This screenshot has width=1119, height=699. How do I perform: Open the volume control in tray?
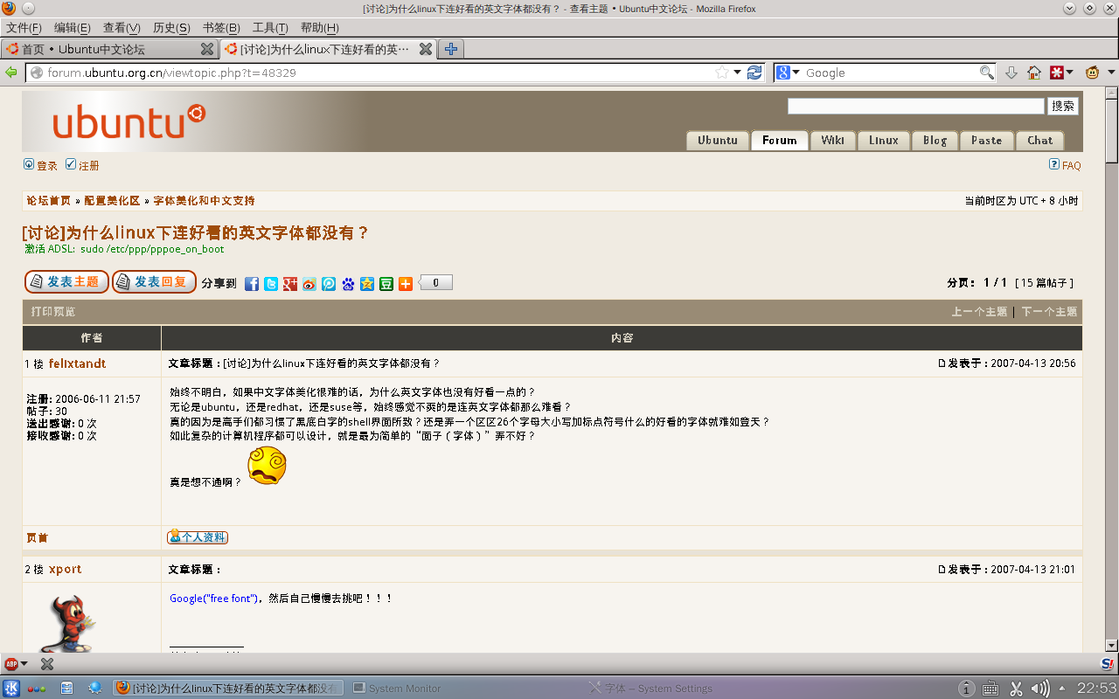tap(1040, 689)
